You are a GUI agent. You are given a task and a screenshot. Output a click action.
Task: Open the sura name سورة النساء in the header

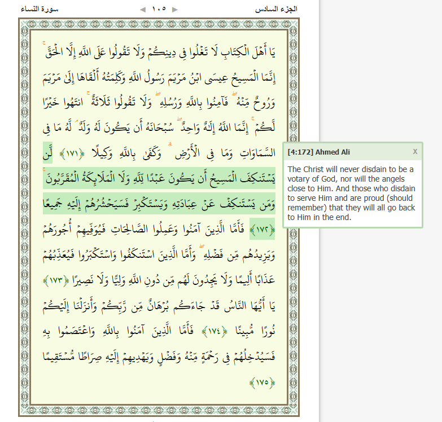click(40, 9)
